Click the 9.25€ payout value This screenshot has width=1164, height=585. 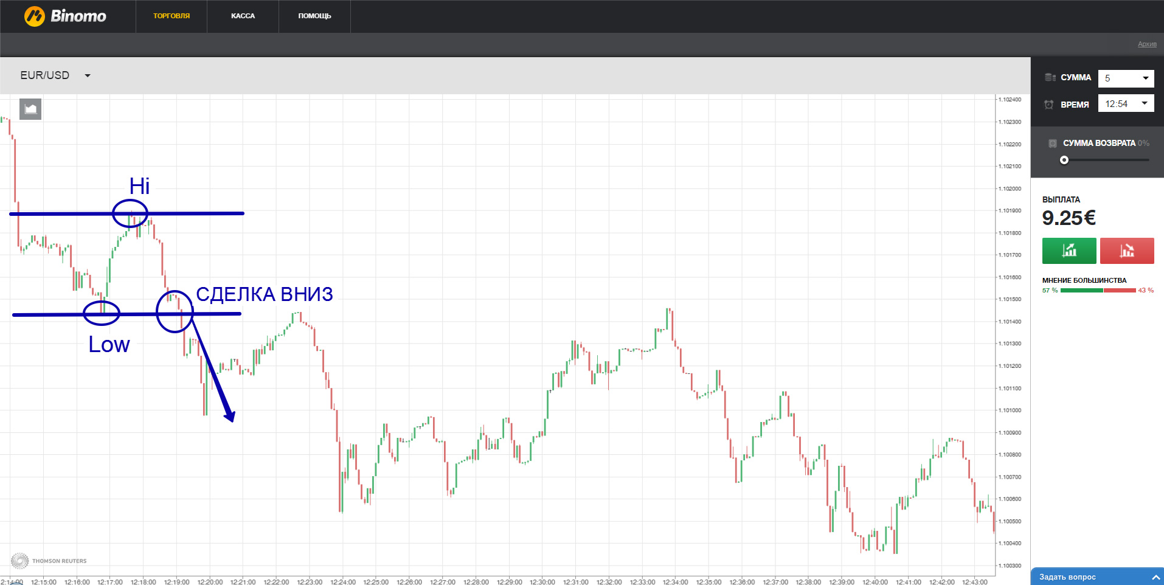(1069, 218)
